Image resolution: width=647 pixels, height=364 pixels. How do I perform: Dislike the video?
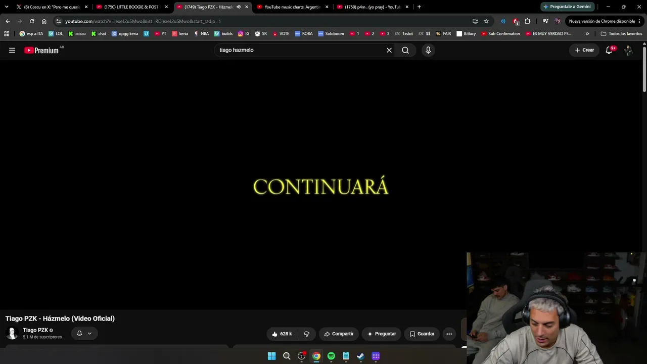click(x=306, y=334)
